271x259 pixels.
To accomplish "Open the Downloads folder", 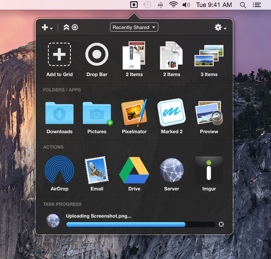I will coord(59,113).
